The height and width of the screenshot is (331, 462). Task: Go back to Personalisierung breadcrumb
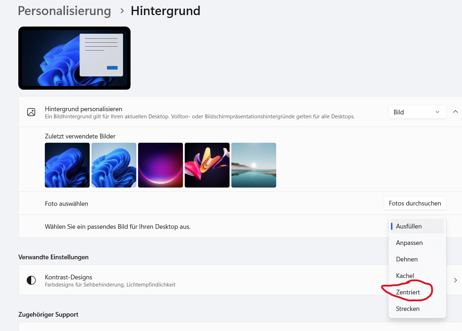coord(65,11)
